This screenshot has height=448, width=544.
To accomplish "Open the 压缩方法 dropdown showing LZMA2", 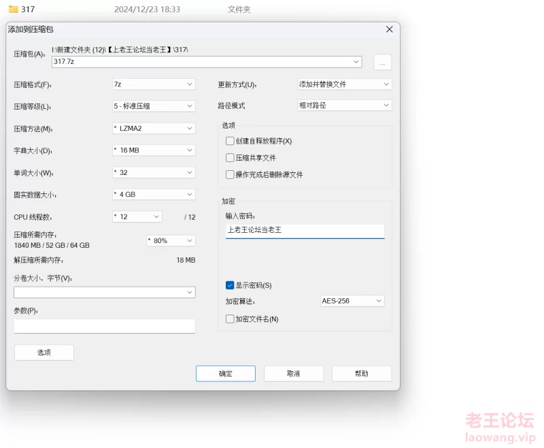I will (154, 129).
